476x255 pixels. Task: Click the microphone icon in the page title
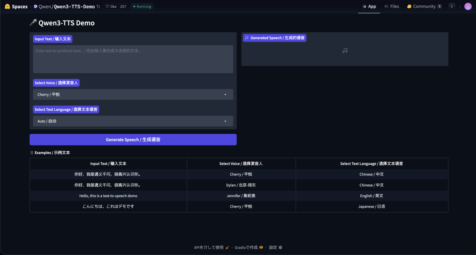(x=33, y=22)
